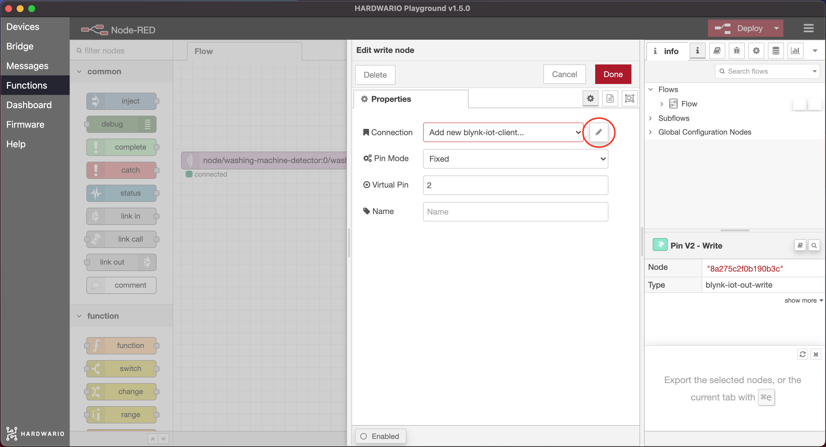Open Deploy options dropdown arrow
This screenshot has width=826, height=447.
click(x=776, y=28)
